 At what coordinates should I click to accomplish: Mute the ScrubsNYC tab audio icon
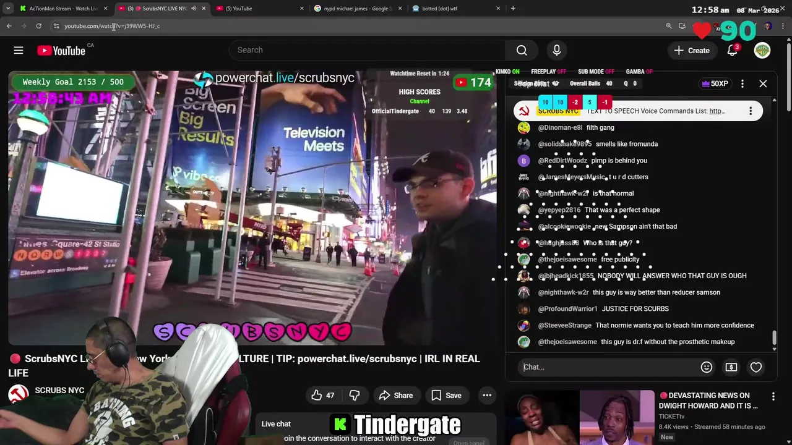point(194,9)
